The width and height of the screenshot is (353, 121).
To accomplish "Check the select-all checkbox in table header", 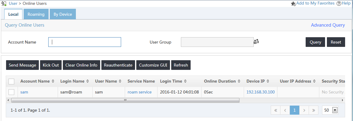I will pyautogui.click(x=11, y=81).
